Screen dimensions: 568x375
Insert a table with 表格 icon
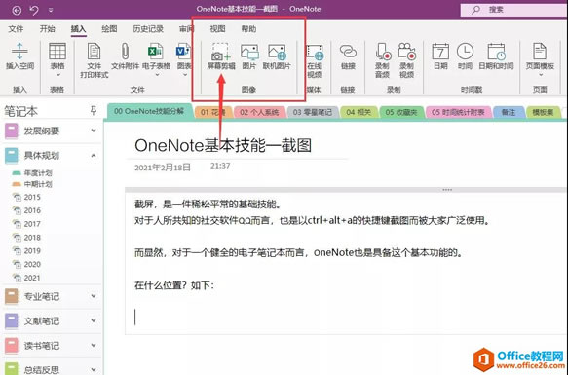pos(57,56)
